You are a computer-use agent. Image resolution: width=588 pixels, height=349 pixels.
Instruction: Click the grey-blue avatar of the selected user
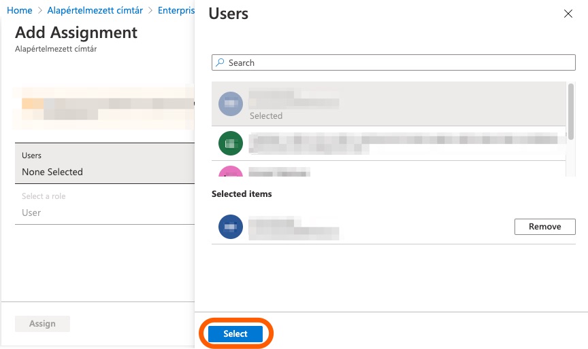[230, 104]
